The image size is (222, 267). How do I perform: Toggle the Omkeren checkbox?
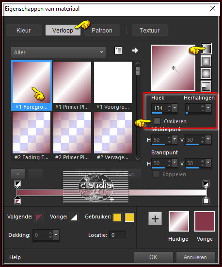pos(157,121)
